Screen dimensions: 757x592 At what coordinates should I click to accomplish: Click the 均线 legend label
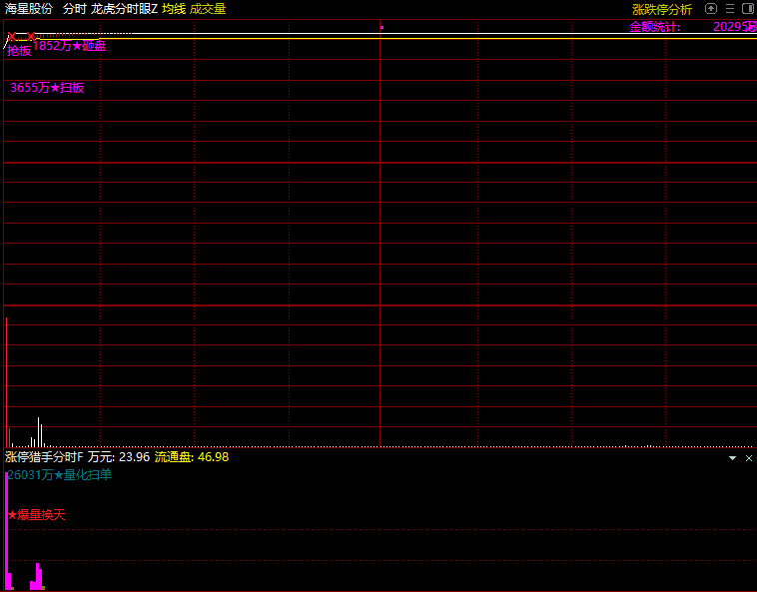(174, 9)
